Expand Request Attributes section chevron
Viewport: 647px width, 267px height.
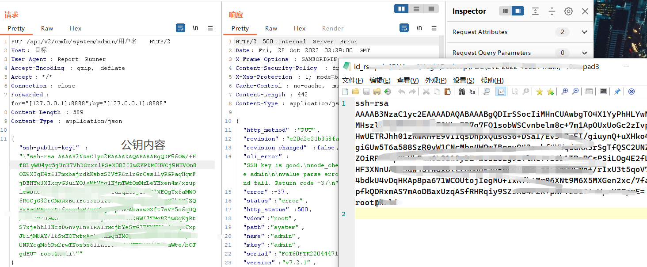(584, 32)
